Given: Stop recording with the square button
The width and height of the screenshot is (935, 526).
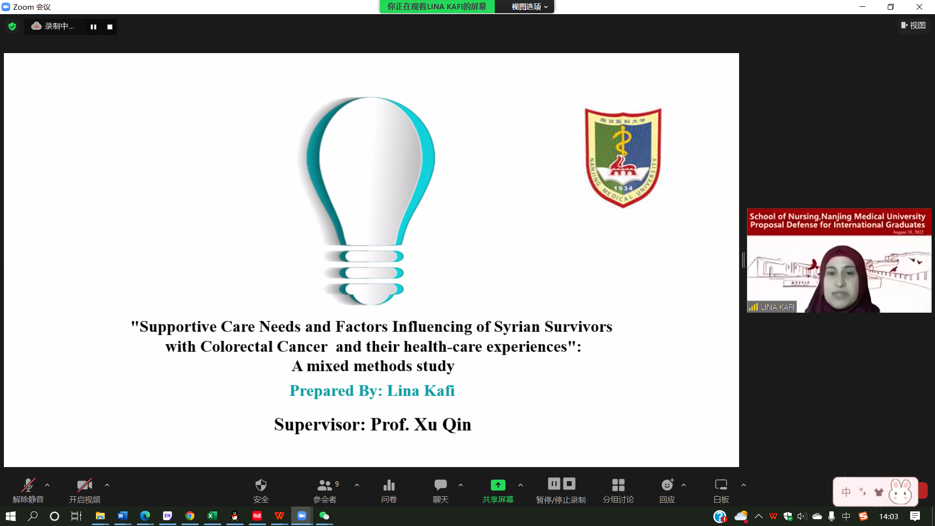Looking at the screenshot, I should (x=110, y=27).
